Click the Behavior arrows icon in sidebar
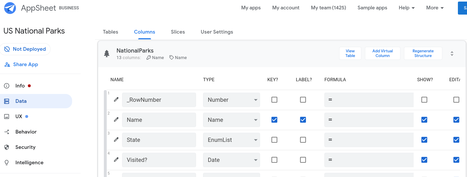467x177 pixels. tap(7, 132)
